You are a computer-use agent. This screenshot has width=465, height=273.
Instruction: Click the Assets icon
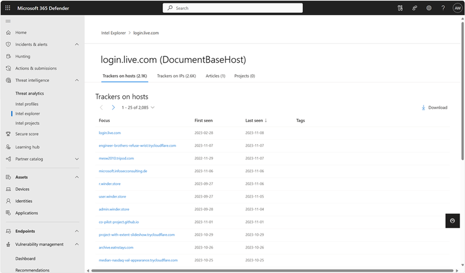(x=8, y=177)
